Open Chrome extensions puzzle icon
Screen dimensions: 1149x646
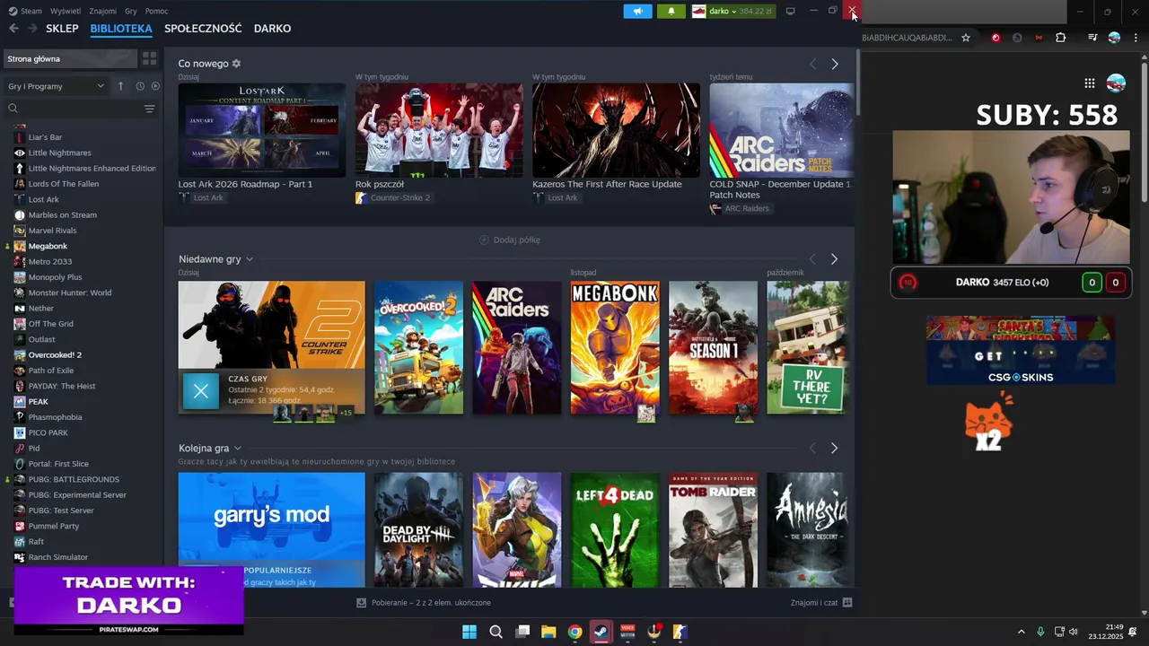click(x=1061, y=38)
